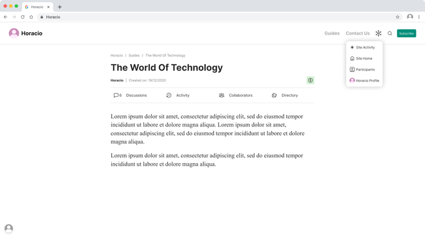Open the Activity tab
This screenshot has height=237, width=425.
[182, 96]
